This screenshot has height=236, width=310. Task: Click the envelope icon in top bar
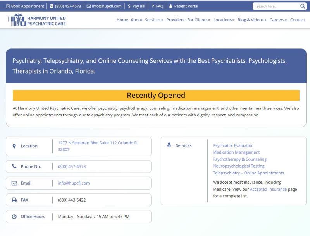[x=89, y=6]
